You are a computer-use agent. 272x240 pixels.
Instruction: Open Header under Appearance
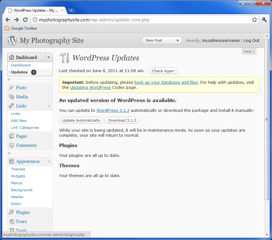pyautogui.click(x=17, y=197)
